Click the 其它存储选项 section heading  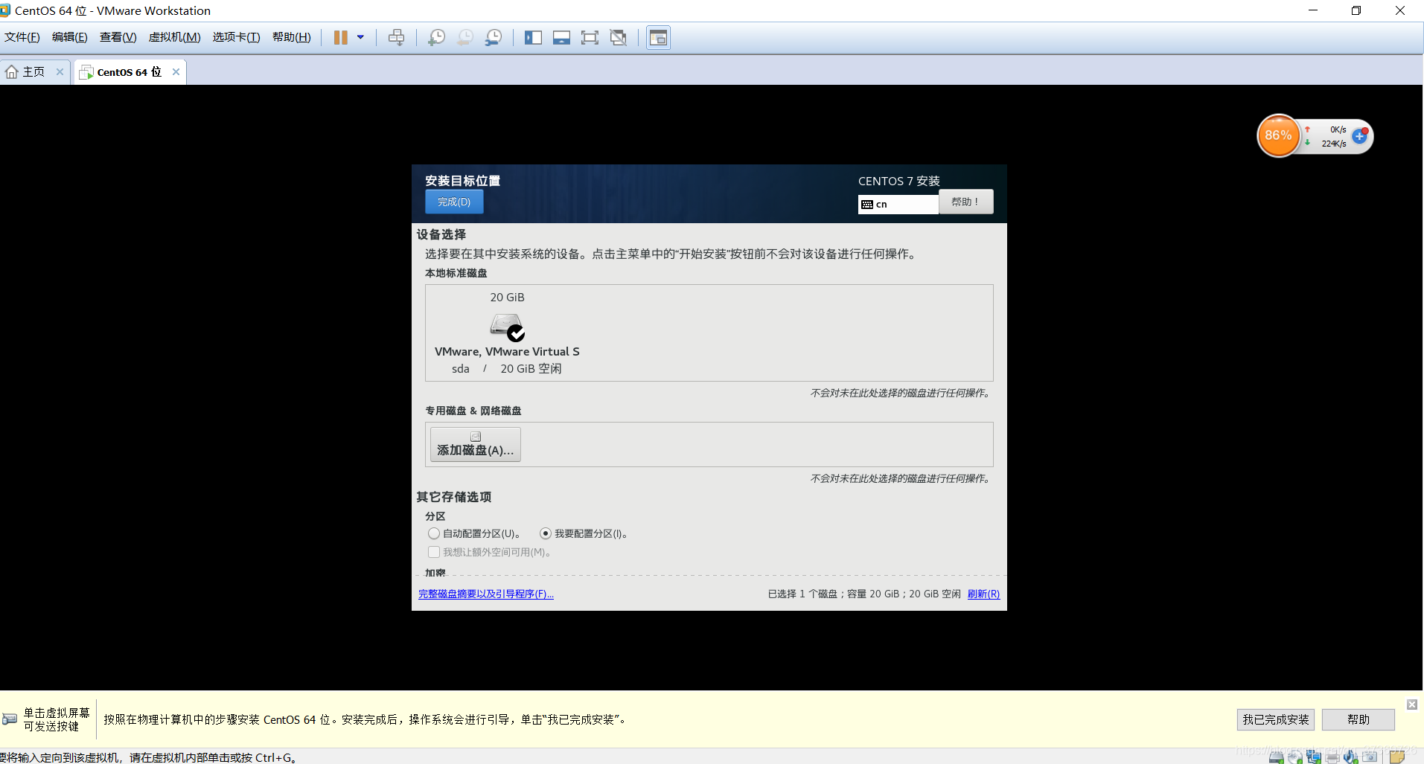[x=454, y=497]
